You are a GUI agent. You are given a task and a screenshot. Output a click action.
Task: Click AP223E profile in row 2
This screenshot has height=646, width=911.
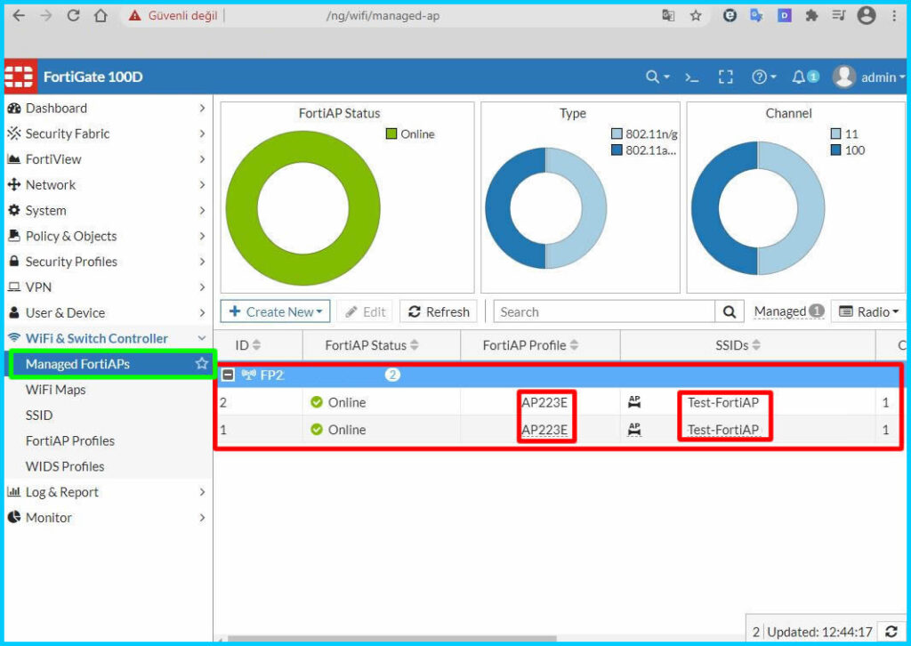click(544, 402)
